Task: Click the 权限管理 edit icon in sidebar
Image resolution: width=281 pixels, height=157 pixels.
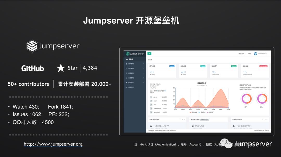Action: [126, 73]
